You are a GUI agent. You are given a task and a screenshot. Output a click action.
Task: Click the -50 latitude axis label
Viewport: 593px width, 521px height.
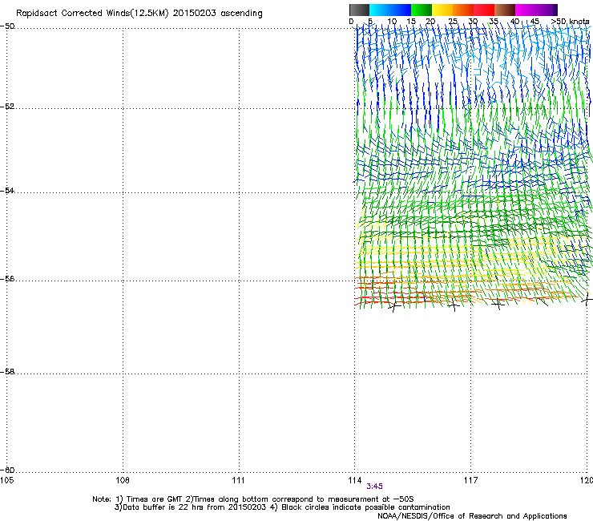pyautogui.click(x=7, y=26)
